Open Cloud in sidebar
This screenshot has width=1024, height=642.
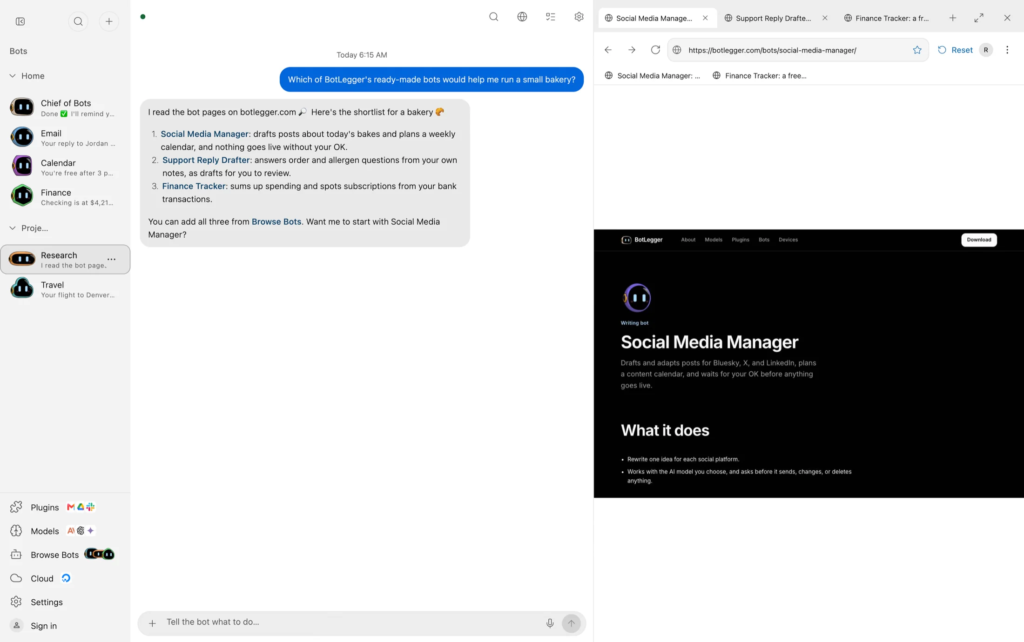coord(42,578)
